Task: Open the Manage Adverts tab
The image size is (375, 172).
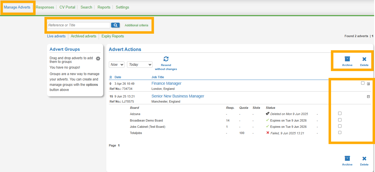Action: (x=17, y=7)
